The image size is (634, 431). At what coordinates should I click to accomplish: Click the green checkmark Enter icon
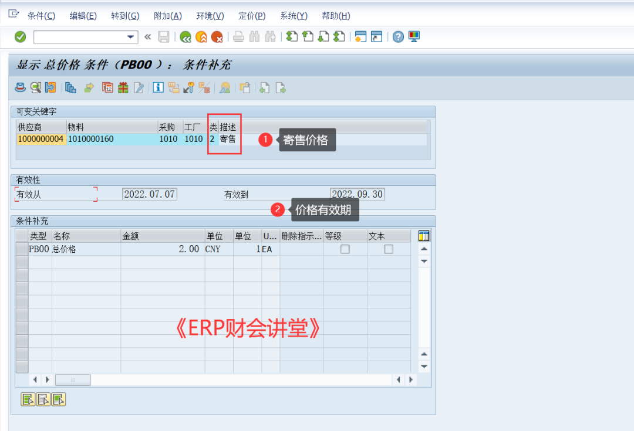[21, 37]
